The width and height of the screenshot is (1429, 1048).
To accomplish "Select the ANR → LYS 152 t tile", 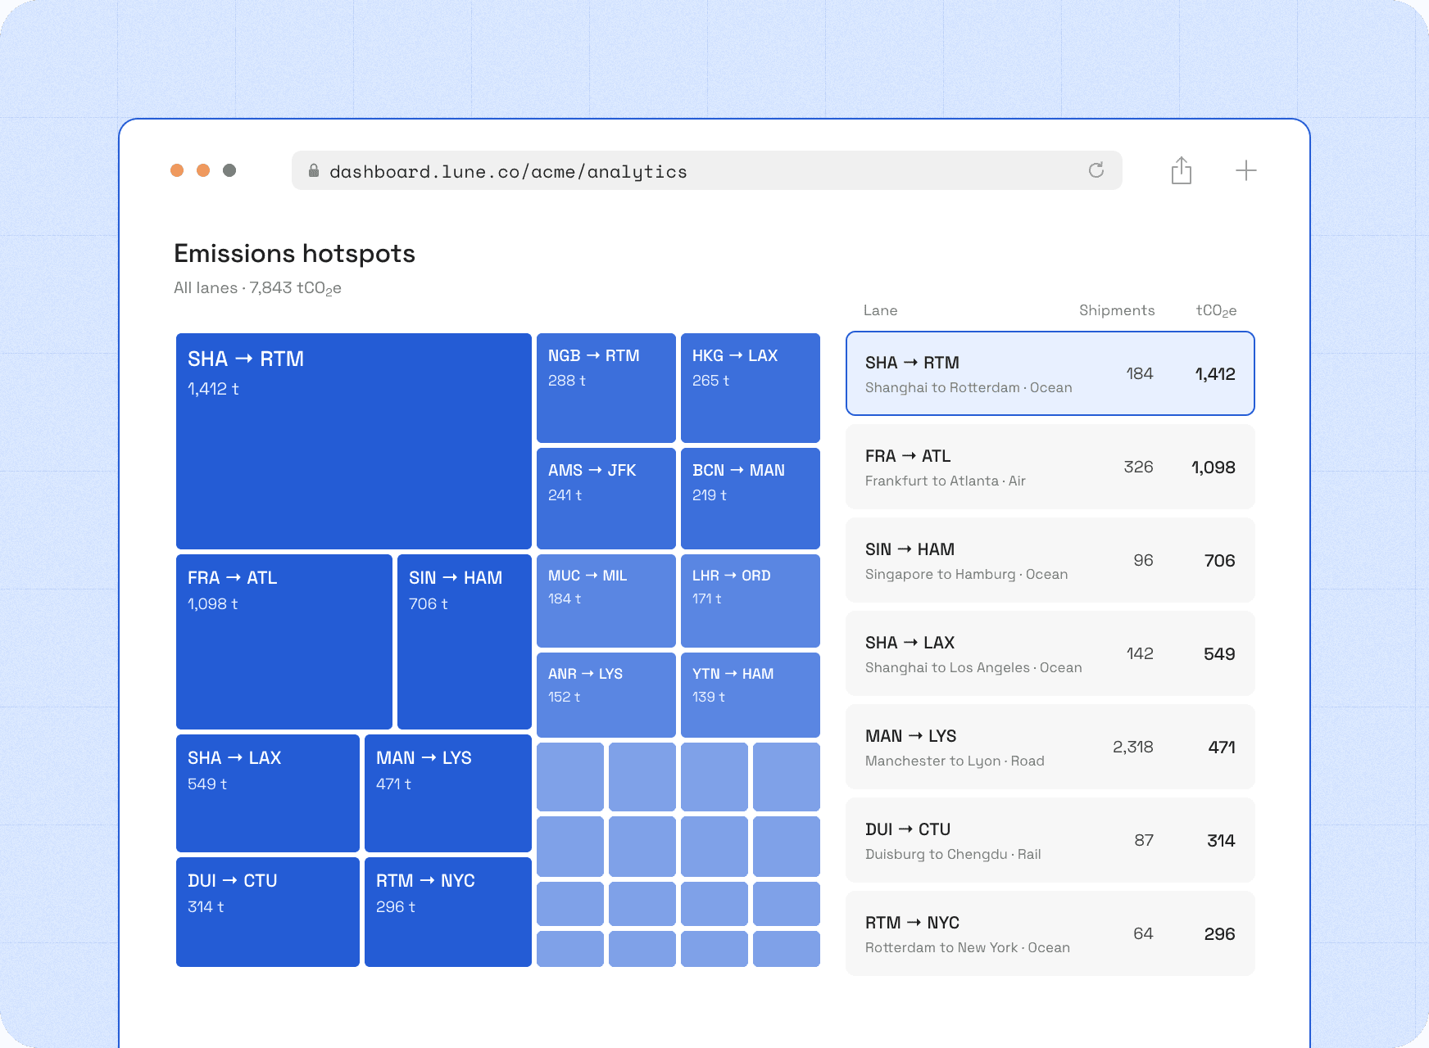I will click(x=606, y=694).
